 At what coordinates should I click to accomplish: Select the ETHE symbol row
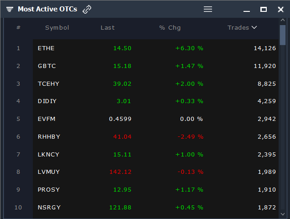click(156, 48)
